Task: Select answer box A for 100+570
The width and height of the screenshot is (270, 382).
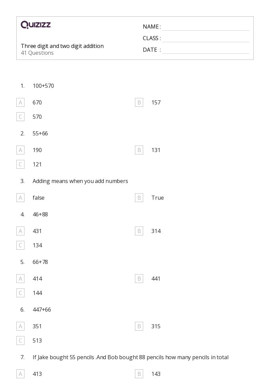Action: 20,103
